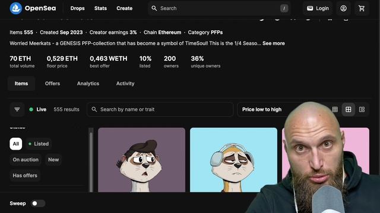380x213 pixels.
Task: Click the Live status indicator
Action: (x=38, y=109)
